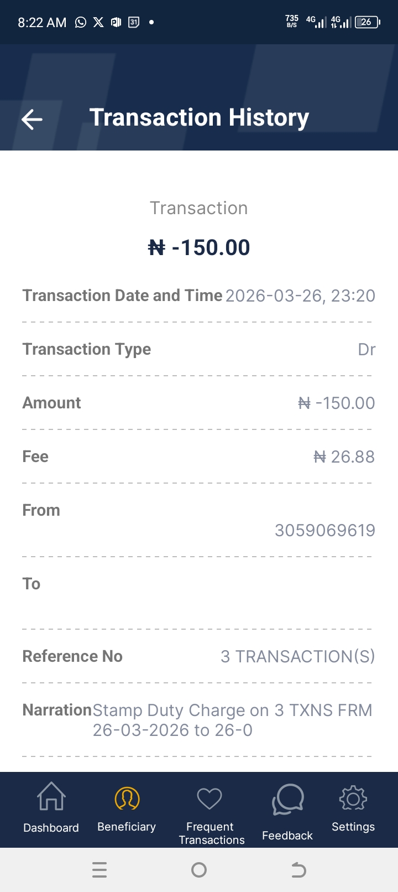Select the Dashboard tab label
Viewport: 398px width, 892px height.
pyautogui.click(x=51, y=828)
